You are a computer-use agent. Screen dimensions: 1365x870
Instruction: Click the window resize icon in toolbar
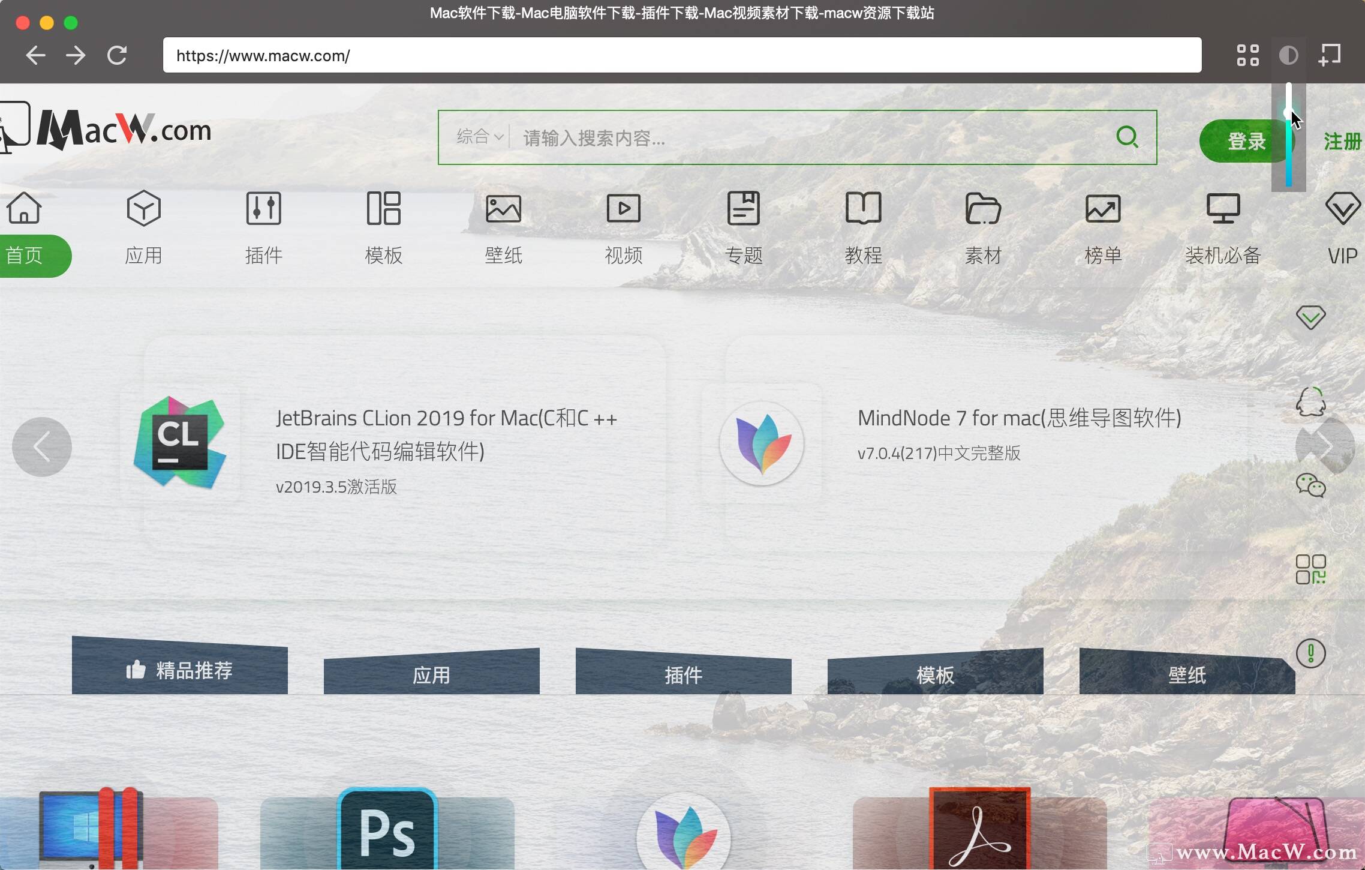1330,55
